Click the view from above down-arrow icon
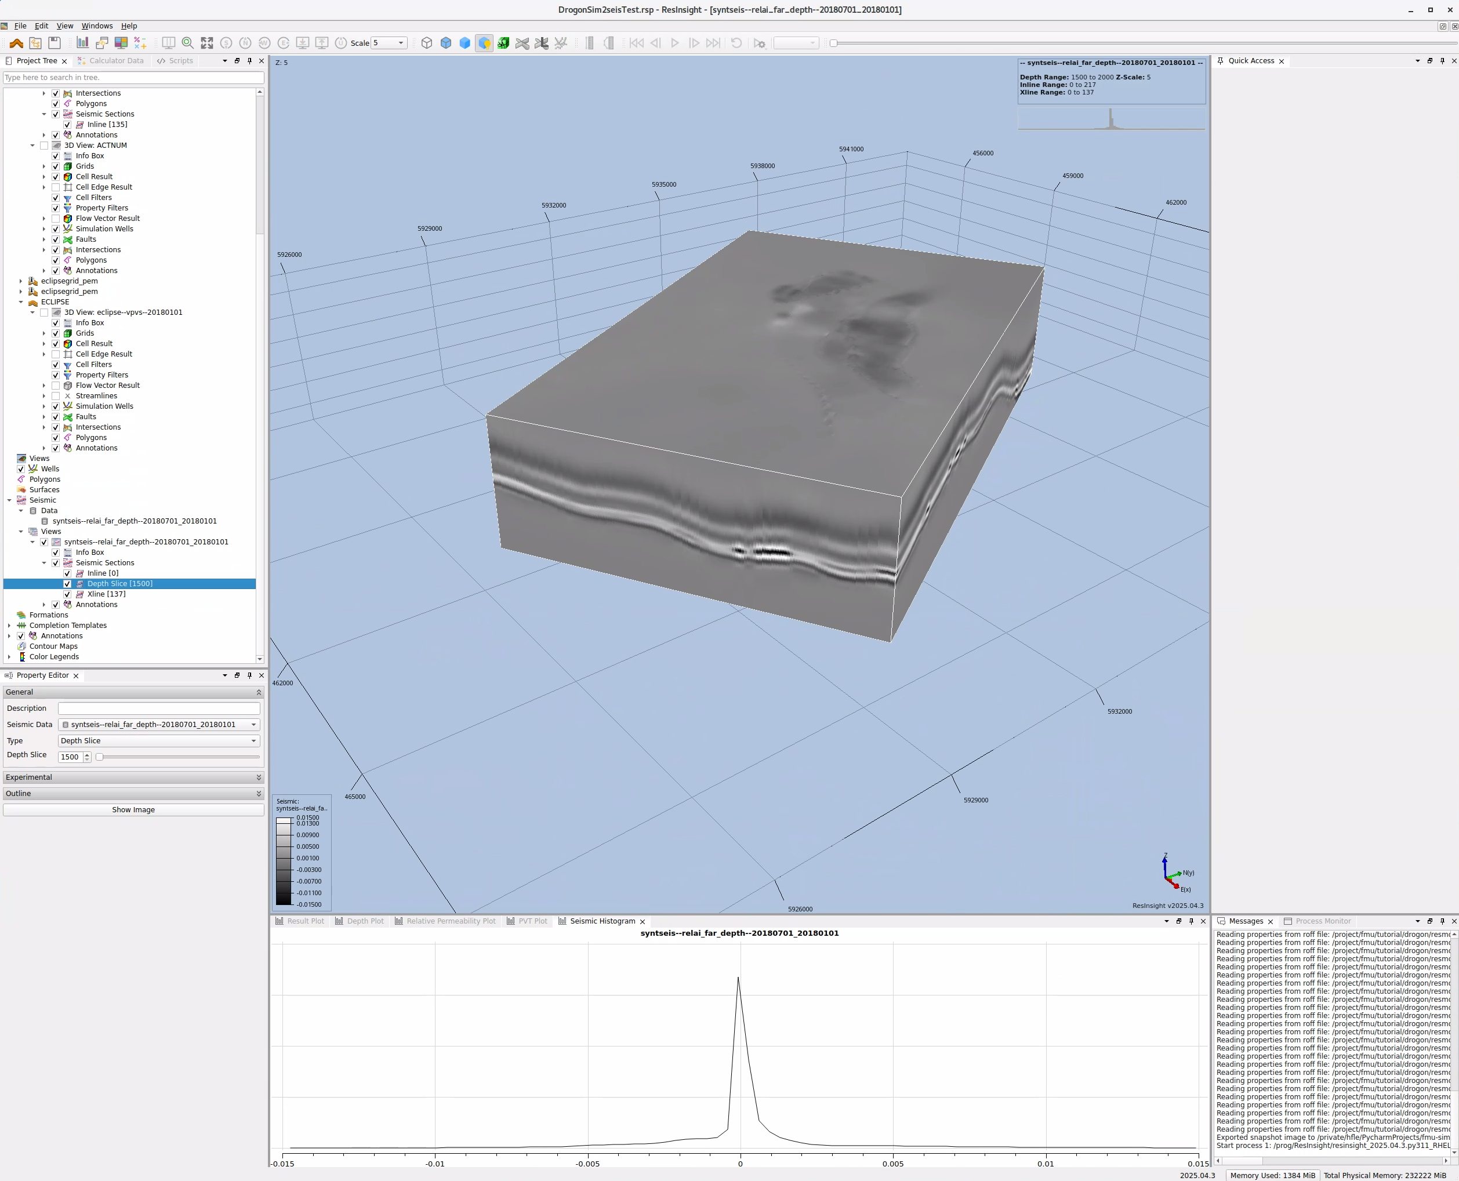1459x1181 pixels. coord(303,43)
